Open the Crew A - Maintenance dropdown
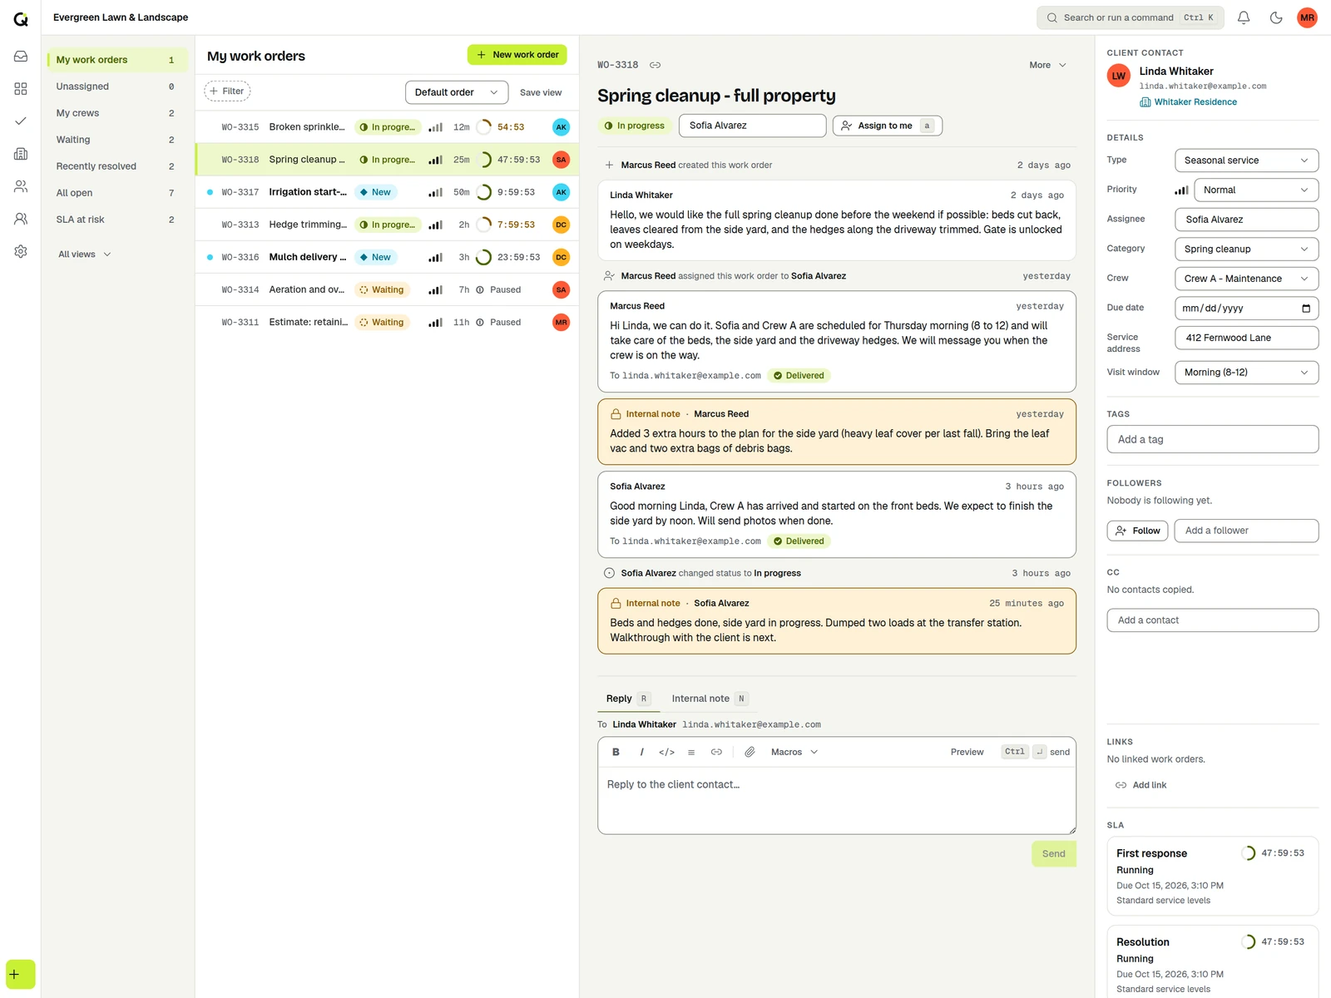 click(x=1246, y=279)
